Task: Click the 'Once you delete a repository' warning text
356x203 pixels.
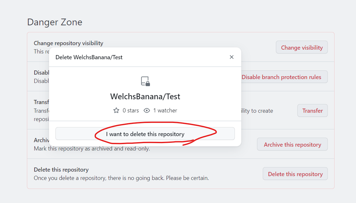Action: pyautogui.click(x=121, y=178)
